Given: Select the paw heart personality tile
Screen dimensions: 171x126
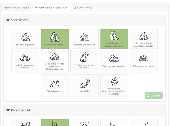Looking at the screenshot, I should point(84,122).
